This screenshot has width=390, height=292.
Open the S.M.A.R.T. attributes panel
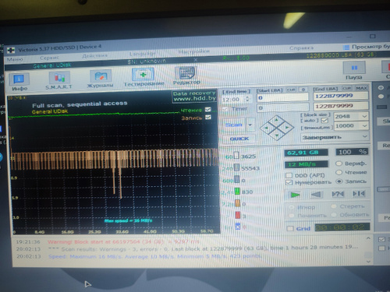(x=59, y=80)
